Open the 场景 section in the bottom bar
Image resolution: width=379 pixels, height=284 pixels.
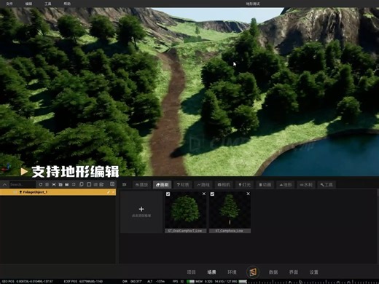click(211, 272)
